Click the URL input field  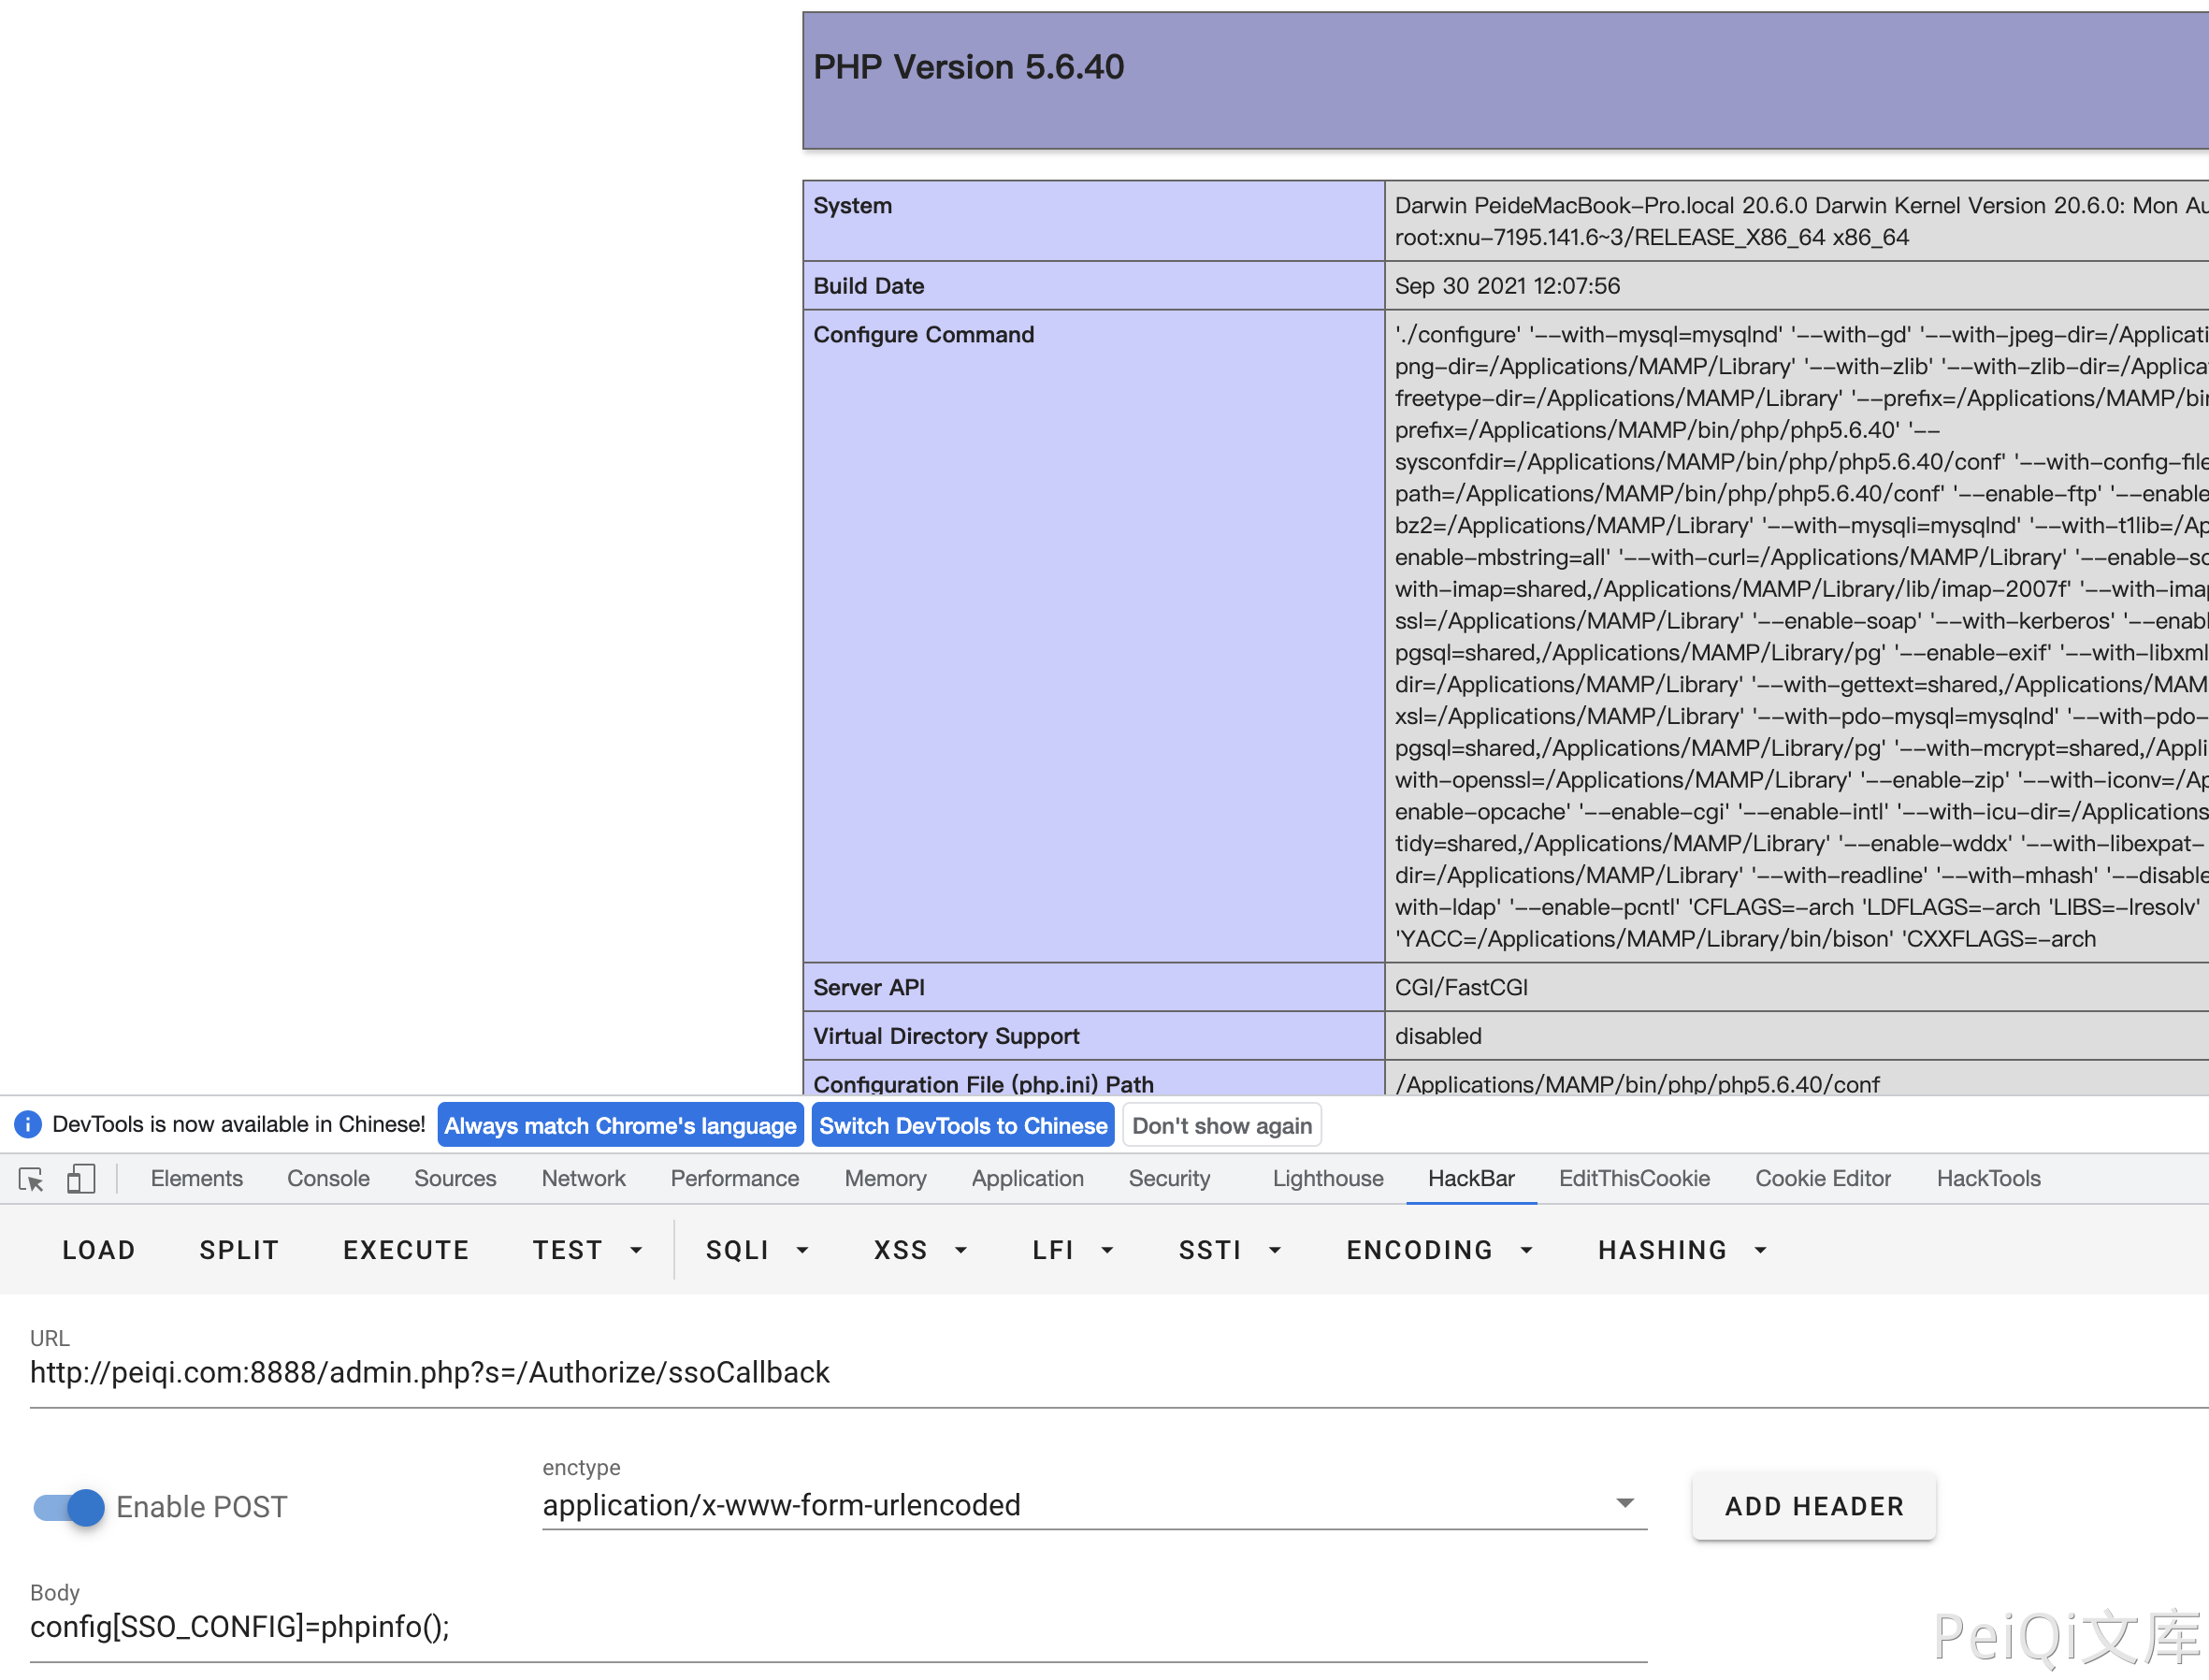(x=1100, y=1373)
